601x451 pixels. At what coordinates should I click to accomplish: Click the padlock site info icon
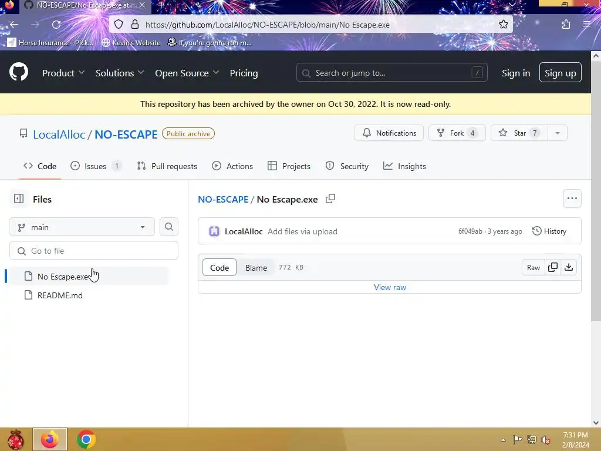click(134, 25)
